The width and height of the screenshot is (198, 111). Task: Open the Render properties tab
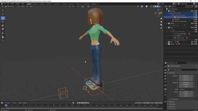point(165,70)
